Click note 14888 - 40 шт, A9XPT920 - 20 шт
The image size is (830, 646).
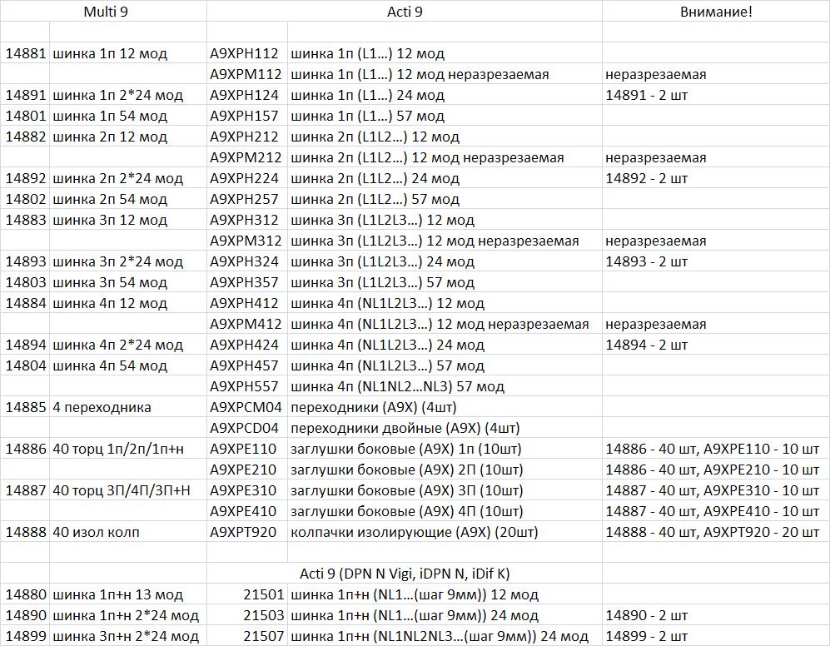tap(716, 532)
